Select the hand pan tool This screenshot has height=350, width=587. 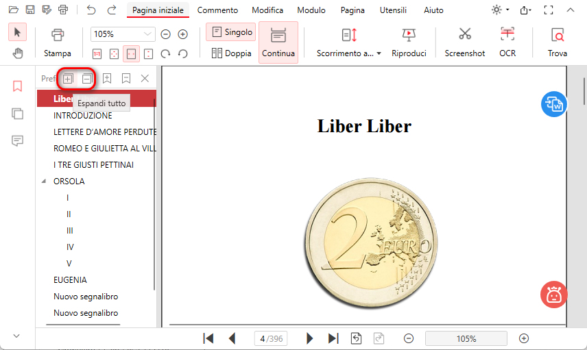point(17,53)
